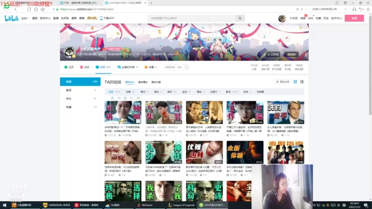Open QQ游戏 from taskbar
The image size is (372, 209).
tap(113, 205)
